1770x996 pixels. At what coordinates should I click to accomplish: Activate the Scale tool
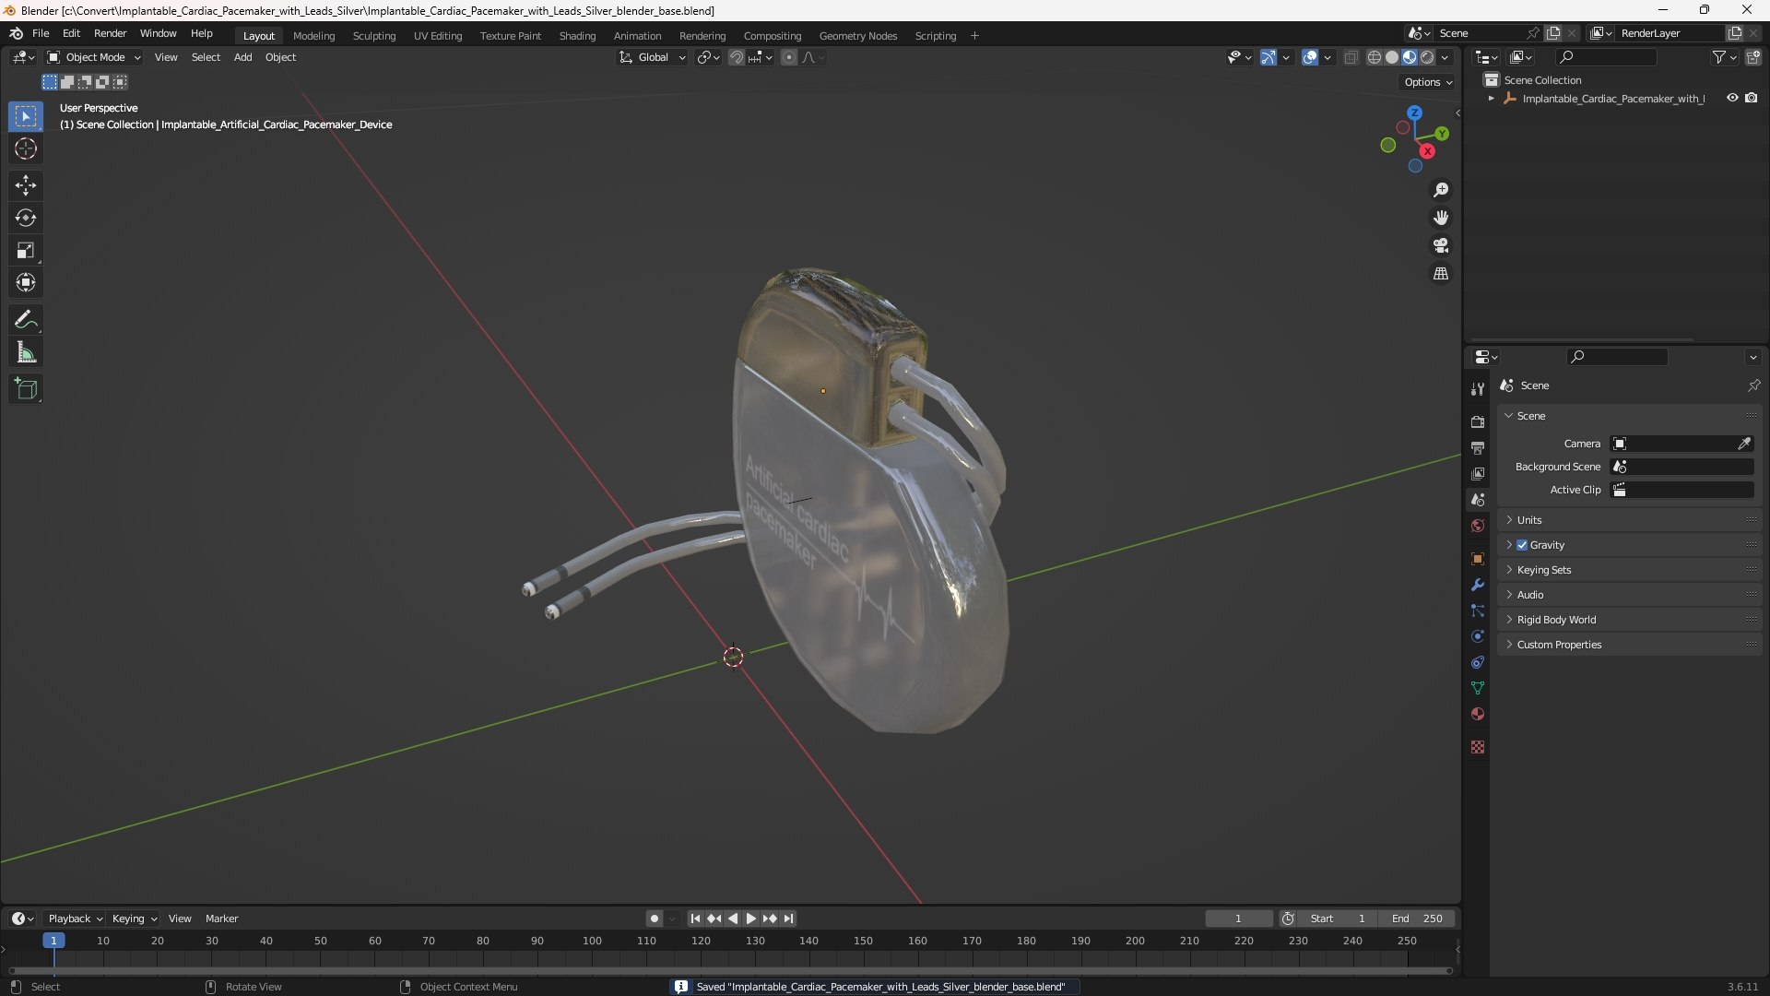pos(26,250)
